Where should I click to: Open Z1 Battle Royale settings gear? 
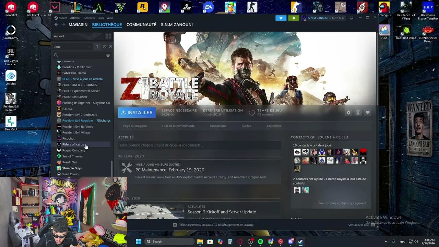coord(348,113)
